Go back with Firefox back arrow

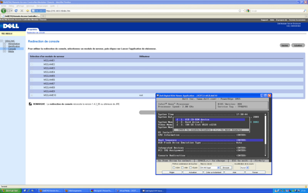(x=3, y=11)
